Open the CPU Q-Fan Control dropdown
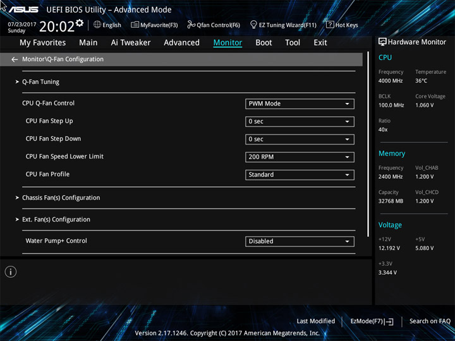The width and height of the screenshot is (455, 341). (x=300, y=104)
